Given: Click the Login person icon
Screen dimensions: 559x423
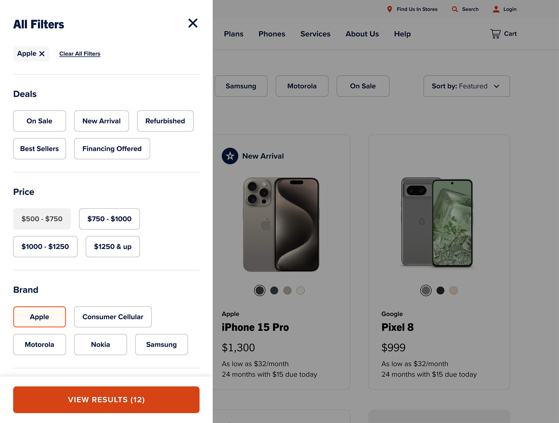Looking at the screenshot, I should click(496, 9).
